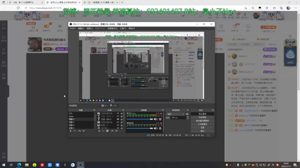300x168 pixels.
Task: Open Settings from OBS Controls panel
Action: pyautogui.click(x=202, y=127)
